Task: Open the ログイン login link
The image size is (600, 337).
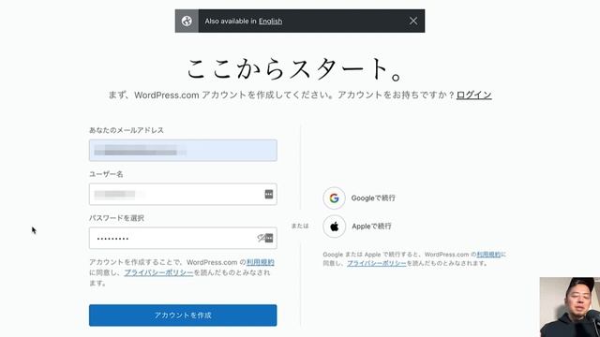Action: point(473,95)
